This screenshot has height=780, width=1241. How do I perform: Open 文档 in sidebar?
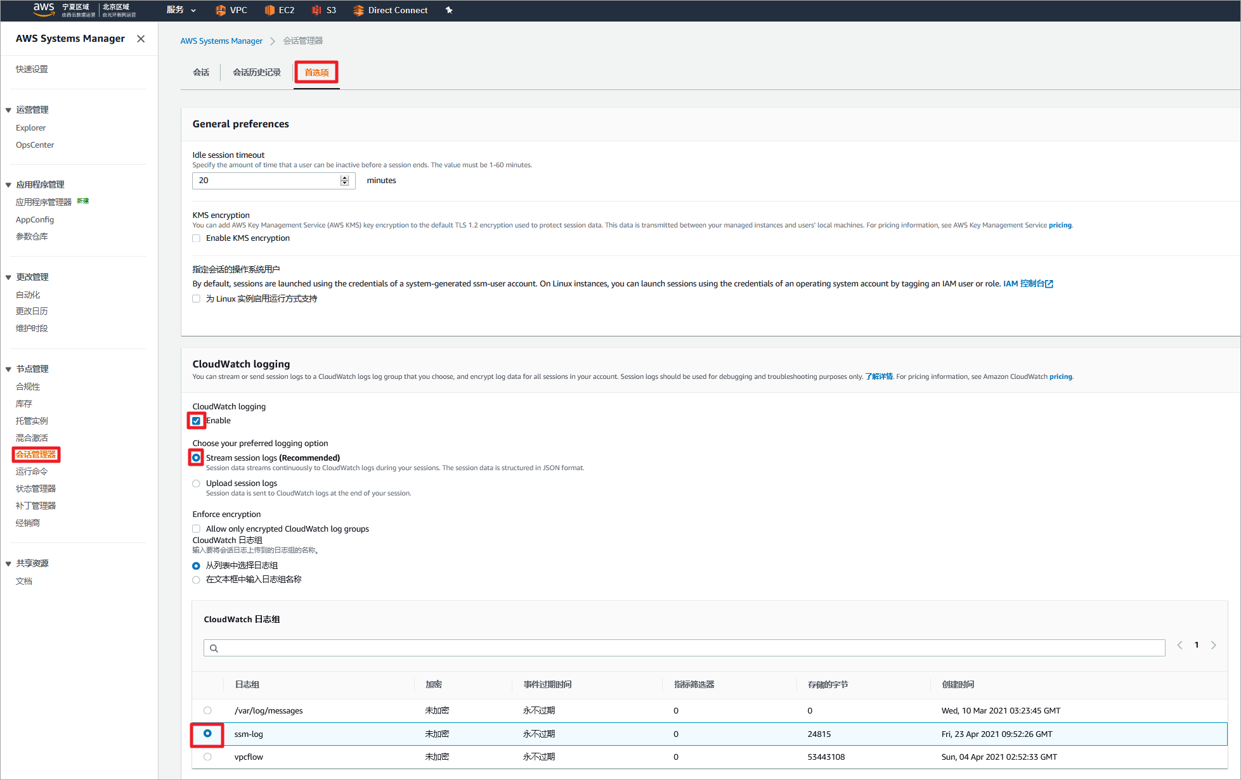tap(23, 581)
